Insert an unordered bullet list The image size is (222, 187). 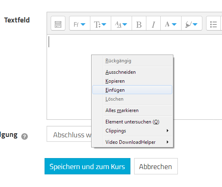tap(213, 24)
